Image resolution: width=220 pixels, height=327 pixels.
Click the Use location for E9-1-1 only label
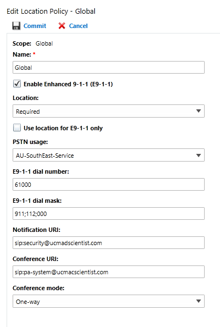63,128
